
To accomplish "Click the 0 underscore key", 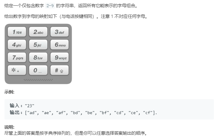I will pos(38,70).
